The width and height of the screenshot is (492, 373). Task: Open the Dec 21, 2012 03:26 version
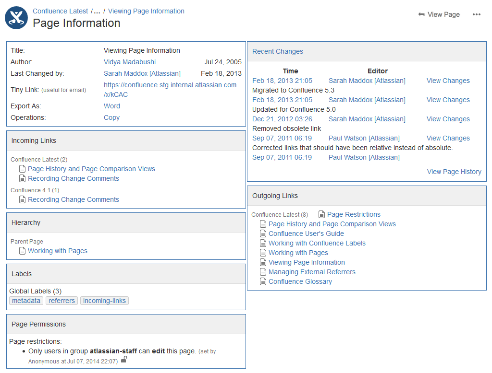coord(283,119)
